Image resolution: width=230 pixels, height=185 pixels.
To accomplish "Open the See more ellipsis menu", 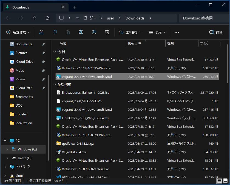I will 177,32.
